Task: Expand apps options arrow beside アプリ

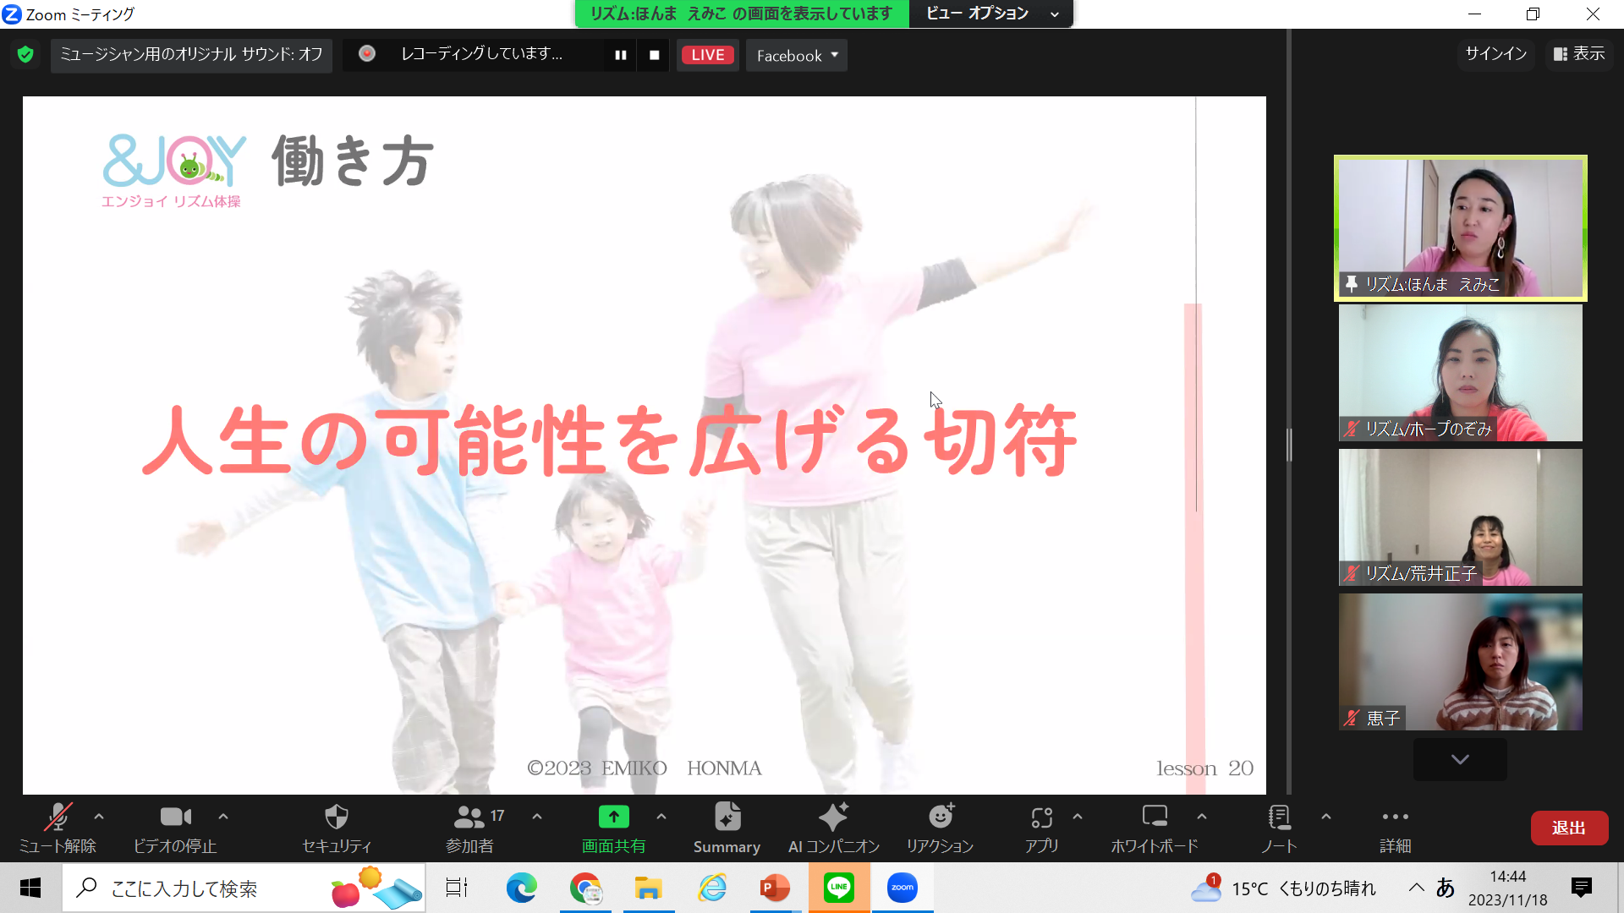Action: pos(1078,817)
